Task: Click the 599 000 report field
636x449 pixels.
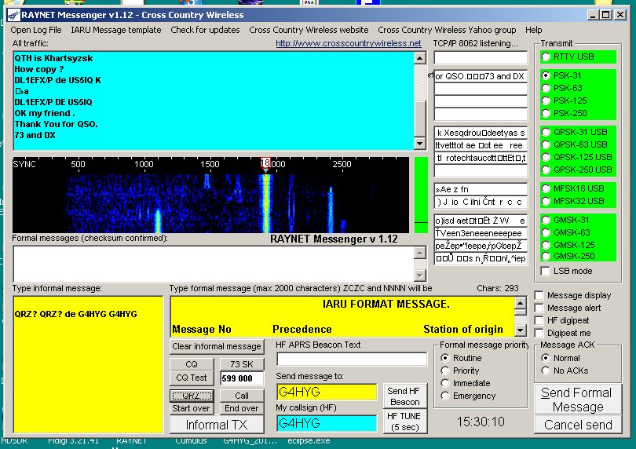Action: point(242,378)
